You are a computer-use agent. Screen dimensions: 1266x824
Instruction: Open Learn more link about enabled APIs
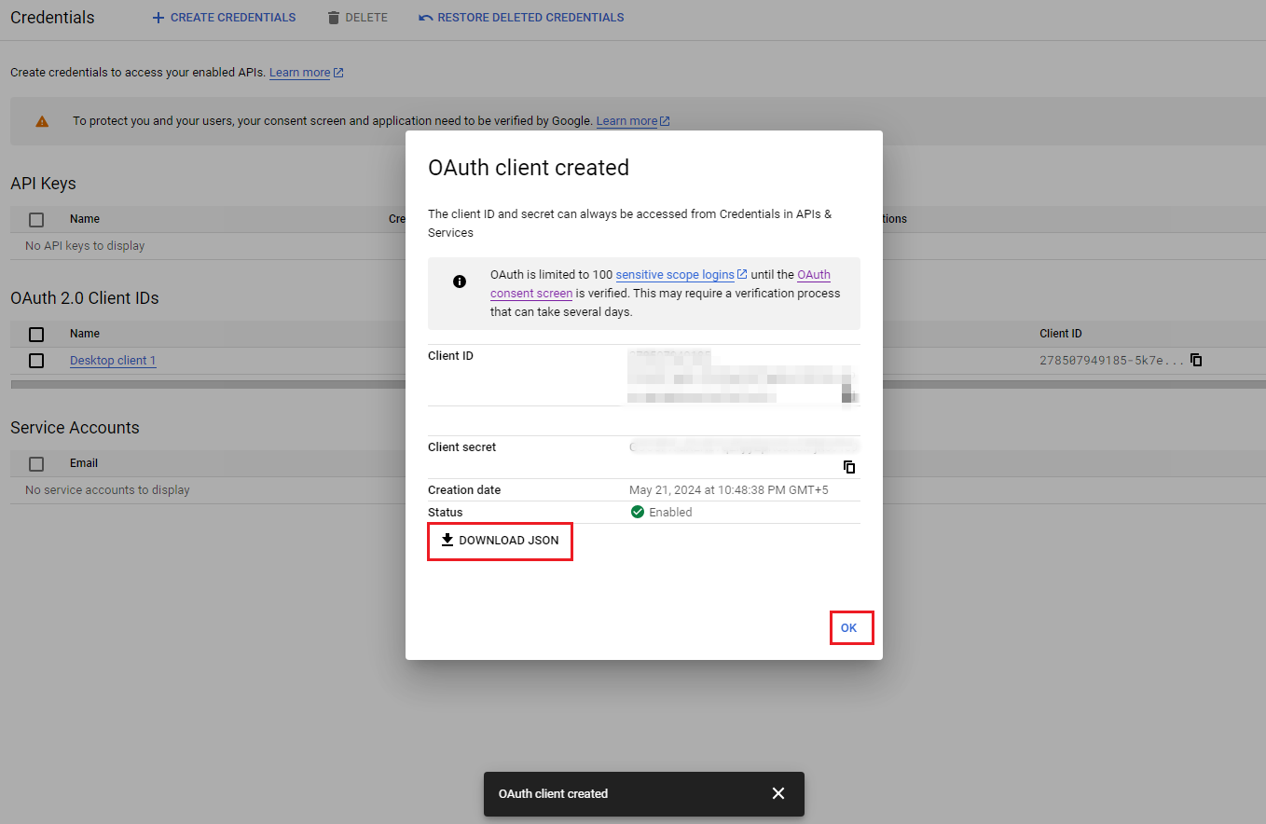click(307, 73)
